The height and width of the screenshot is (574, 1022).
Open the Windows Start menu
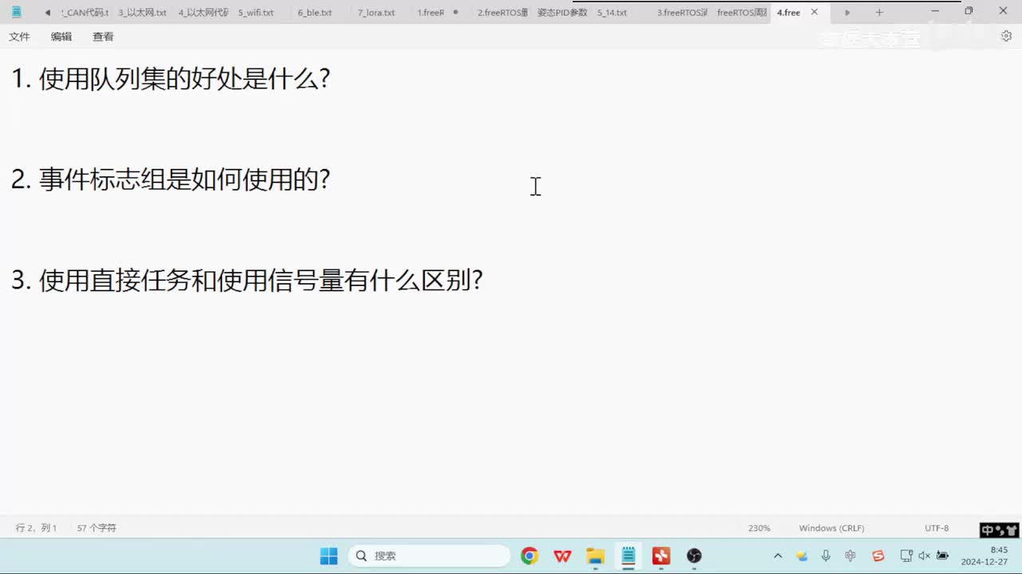[328, 556]
